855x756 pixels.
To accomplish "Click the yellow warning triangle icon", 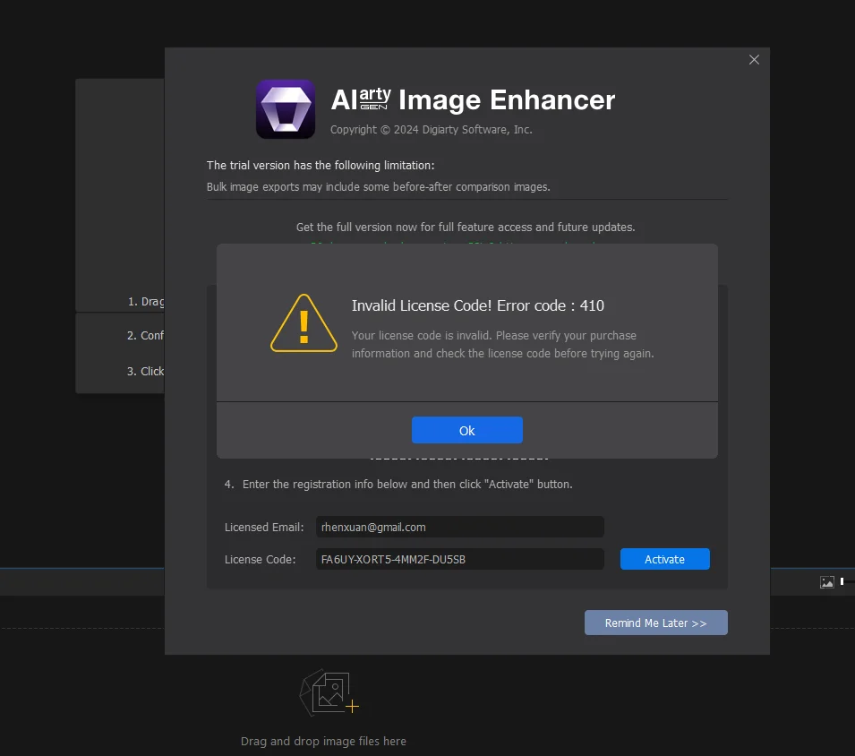I will tap(304, 323).
